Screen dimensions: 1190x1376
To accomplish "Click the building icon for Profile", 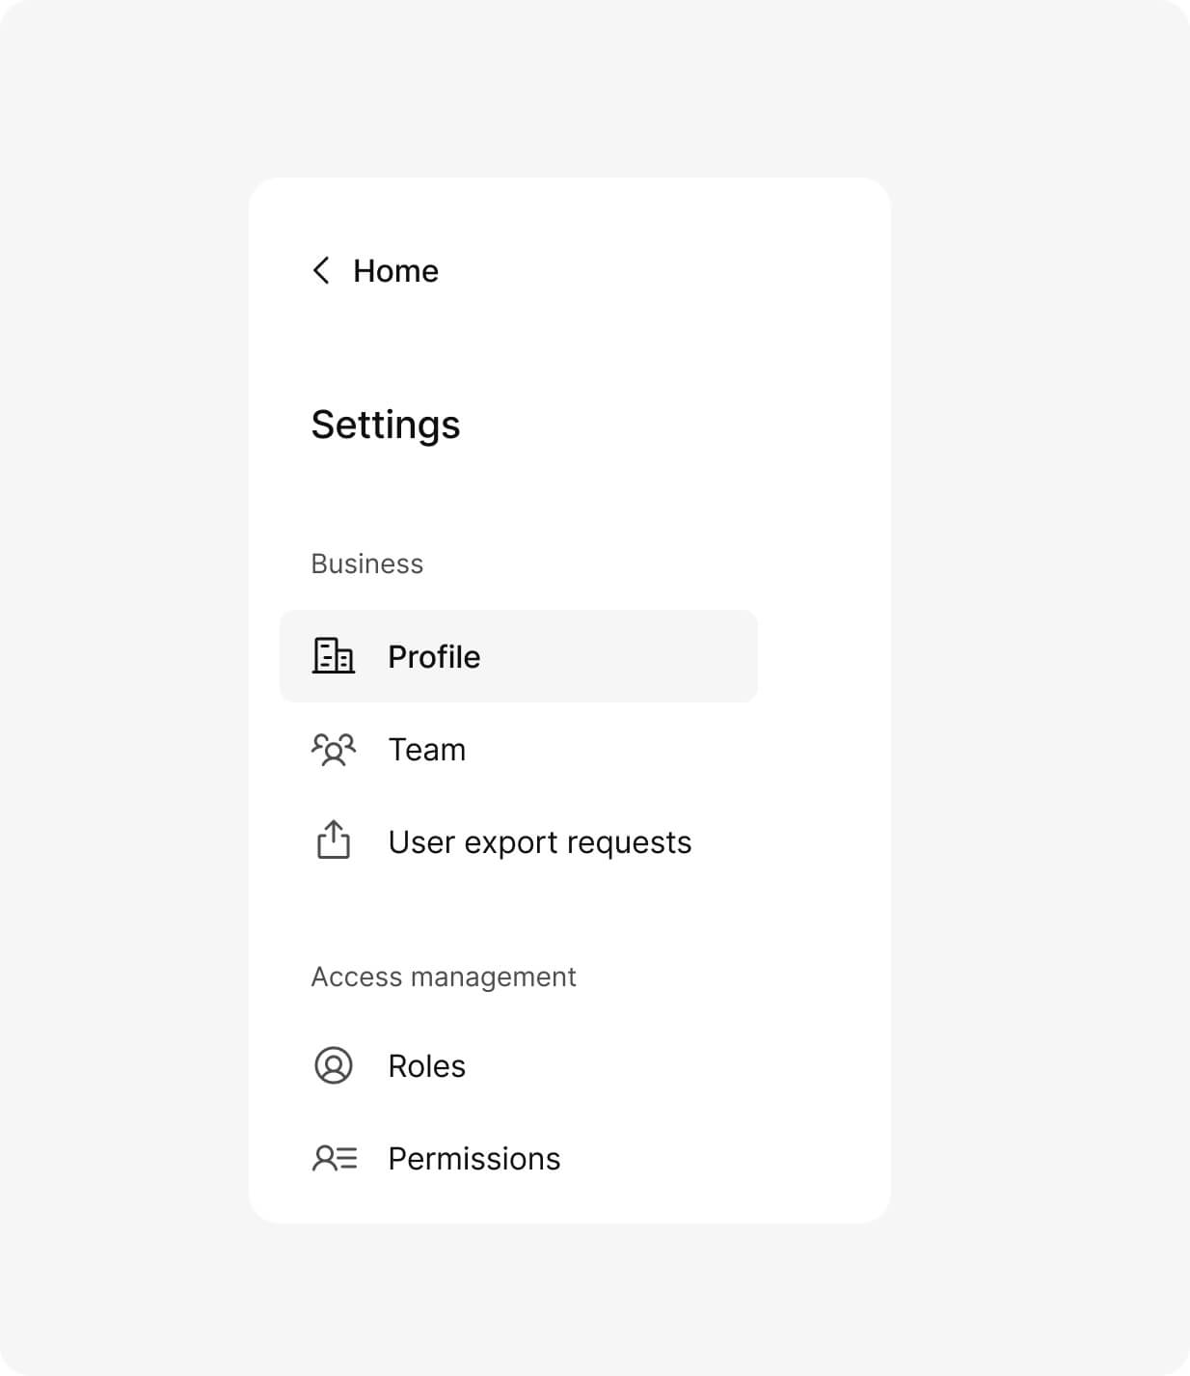I will tap(334, 656).
